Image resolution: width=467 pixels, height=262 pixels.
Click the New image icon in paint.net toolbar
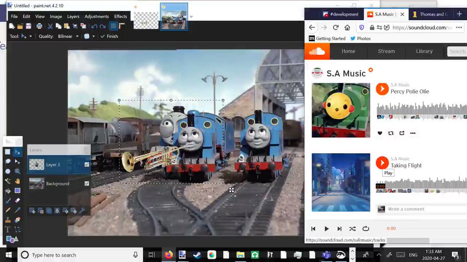[x=12, y=26]
